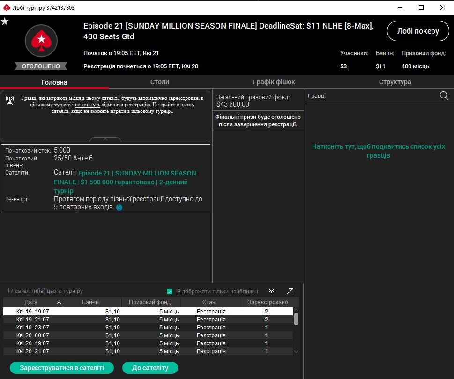Click the player search magnifier icon

444,95
